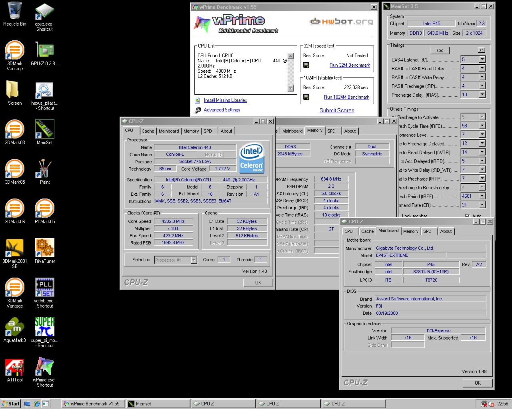
Task: Switch to Memory tab in front-left CPU-Z
Action: pos(191,131)
